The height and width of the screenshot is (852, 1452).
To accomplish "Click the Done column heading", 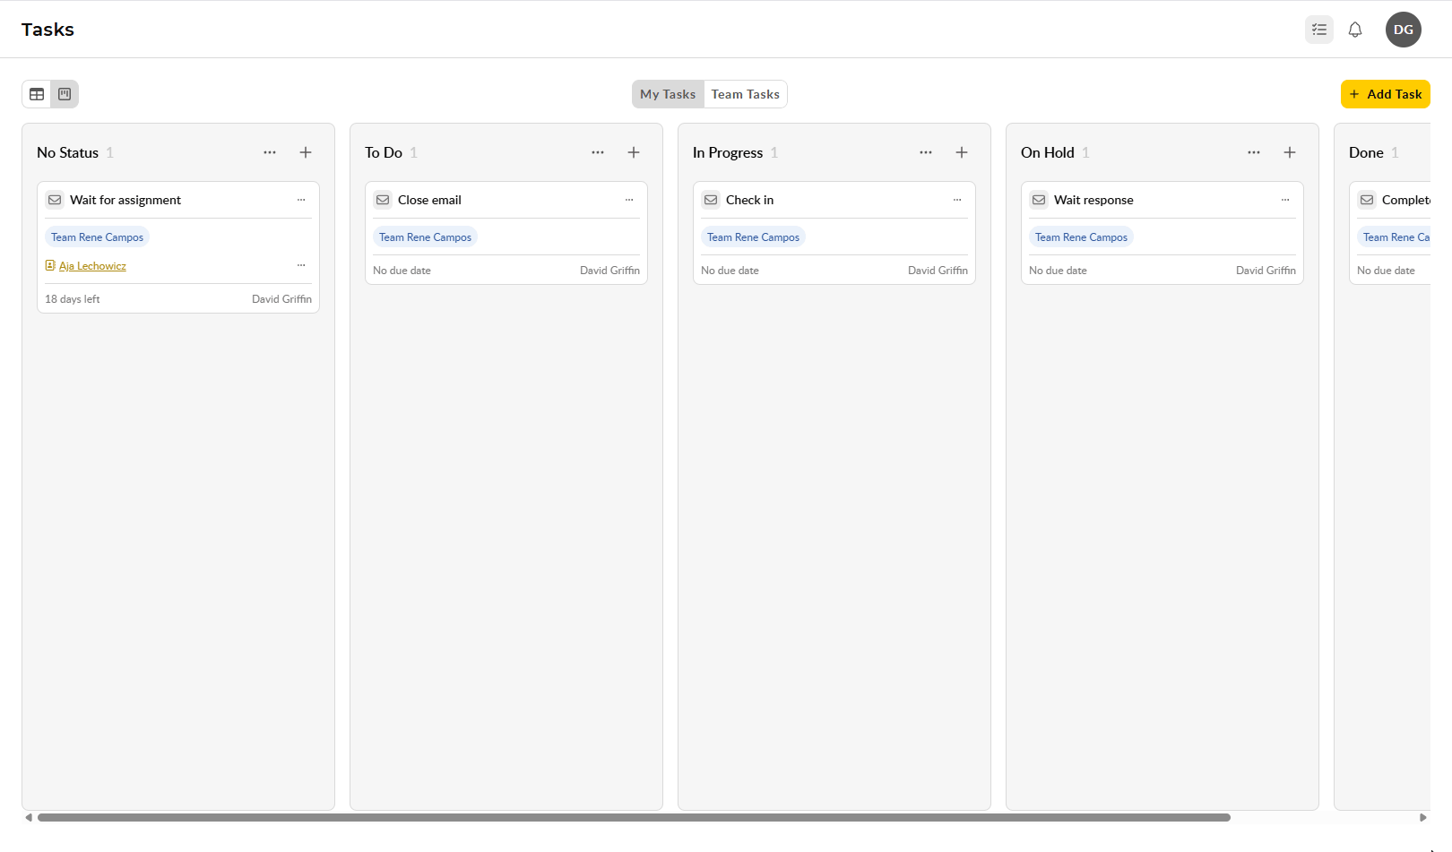I will coord(1366,152).
